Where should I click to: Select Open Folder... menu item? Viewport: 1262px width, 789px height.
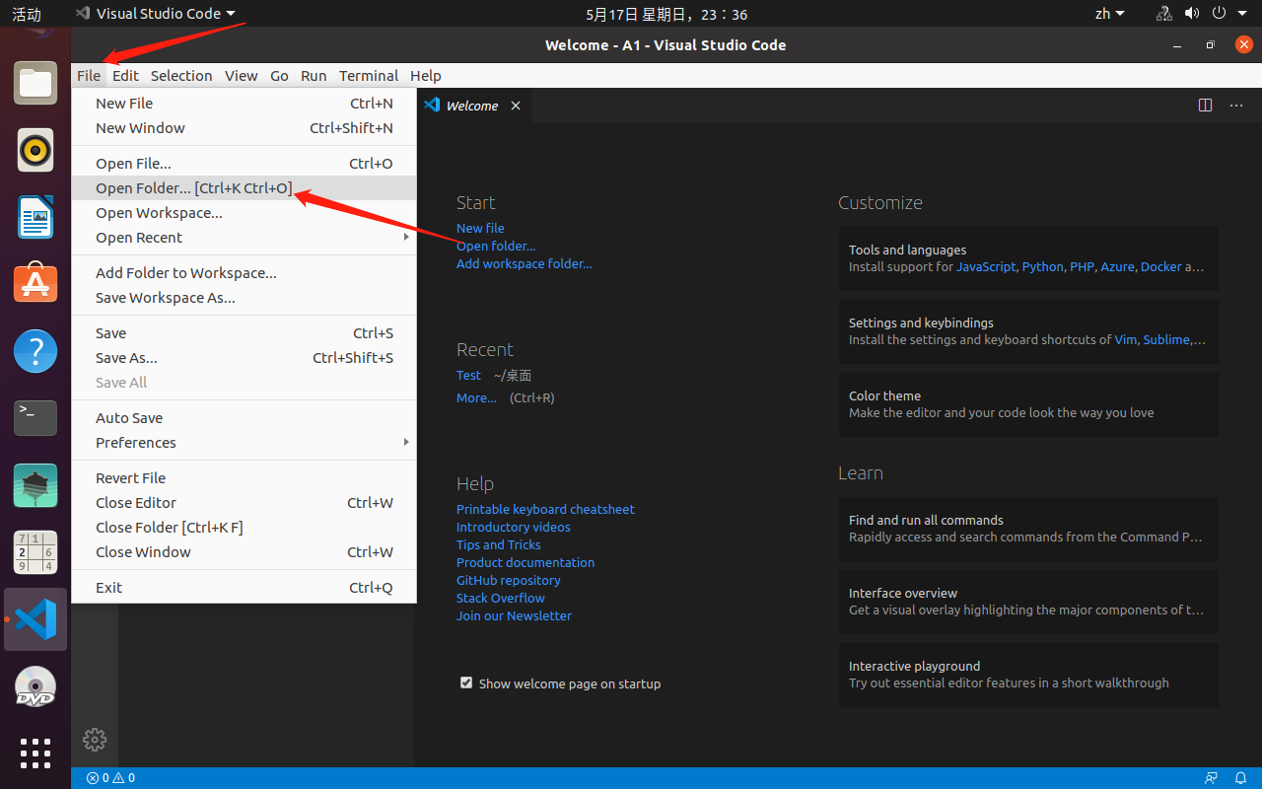point(245,188)
